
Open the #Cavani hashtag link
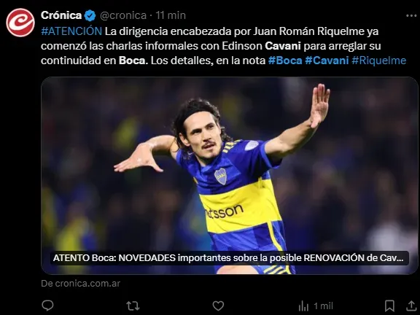click(327, 61)
